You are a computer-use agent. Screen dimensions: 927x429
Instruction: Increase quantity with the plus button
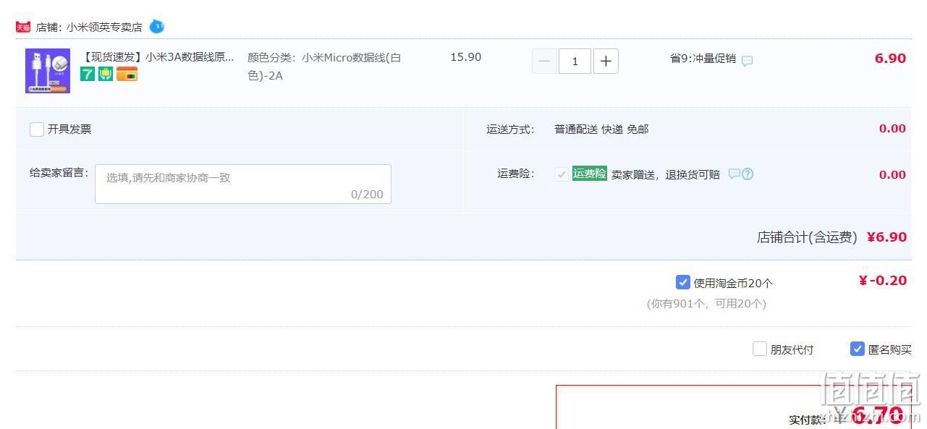pyautogui.click(x=606, y=61)
